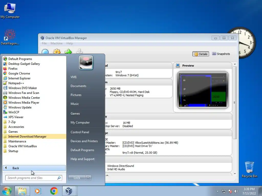Click the Start orb on the taskbar
The width and height of the screenshot is (262, 196).
7,191
